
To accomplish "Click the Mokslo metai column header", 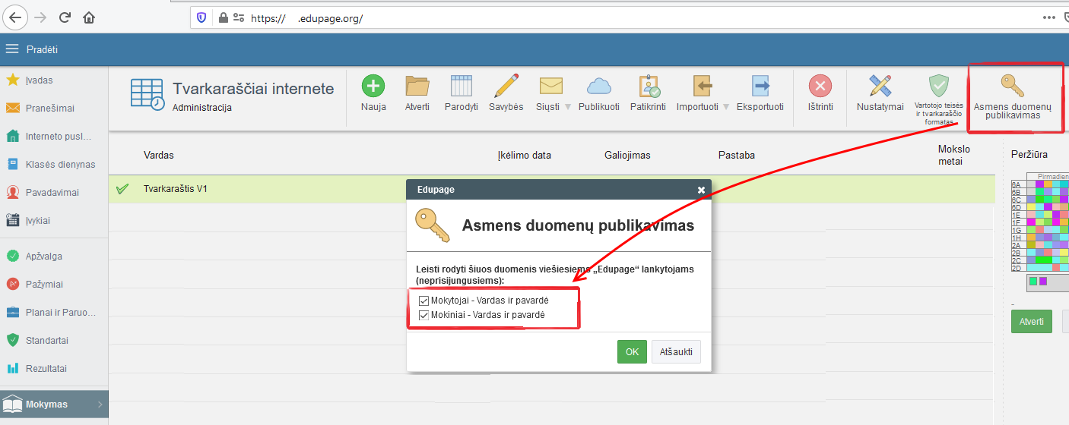I will click(954, 155).
